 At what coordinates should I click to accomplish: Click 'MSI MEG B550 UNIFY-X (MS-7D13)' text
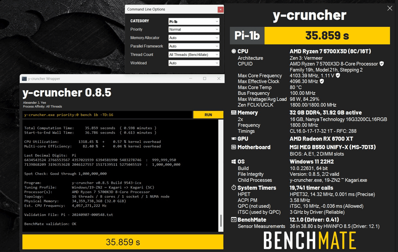click(x=333, y=147)
